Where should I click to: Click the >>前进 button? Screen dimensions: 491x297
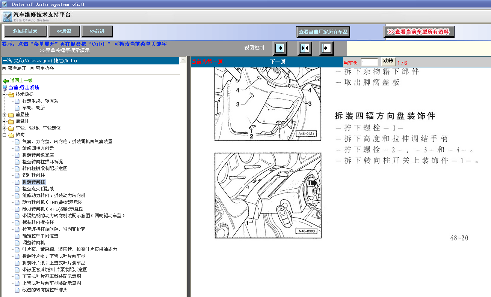pos(97,31)
